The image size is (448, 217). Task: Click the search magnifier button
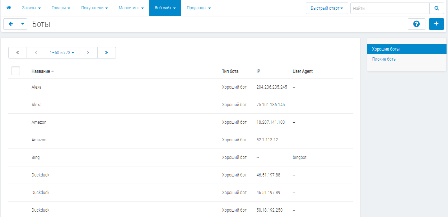coord(437,8)
